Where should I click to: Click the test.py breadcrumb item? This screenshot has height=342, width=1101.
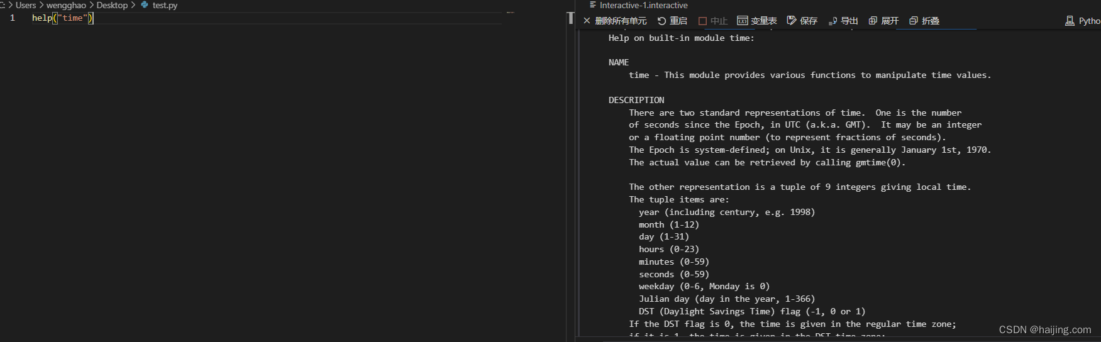pos(159,5)
